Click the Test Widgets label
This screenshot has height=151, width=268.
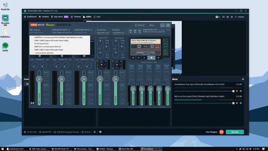(211, 132)
